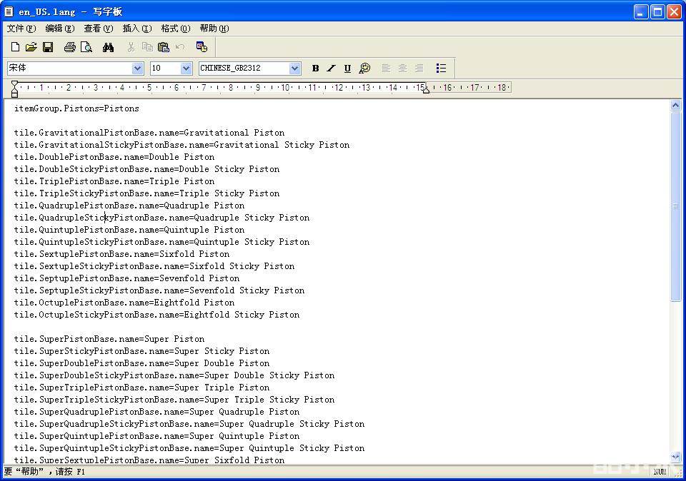Click the Find binoculars icon
The image size is (686, 481).
[108, 47]
